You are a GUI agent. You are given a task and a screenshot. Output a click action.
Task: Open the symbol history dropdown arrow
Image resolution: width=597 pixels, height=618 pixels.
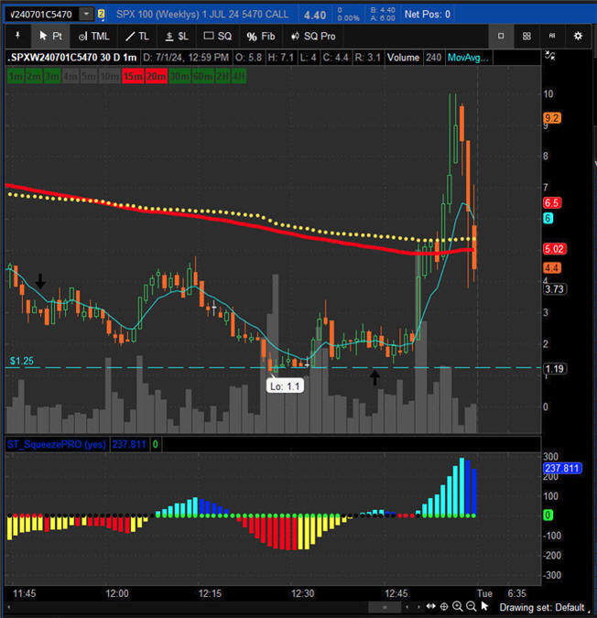click(86, 15)
